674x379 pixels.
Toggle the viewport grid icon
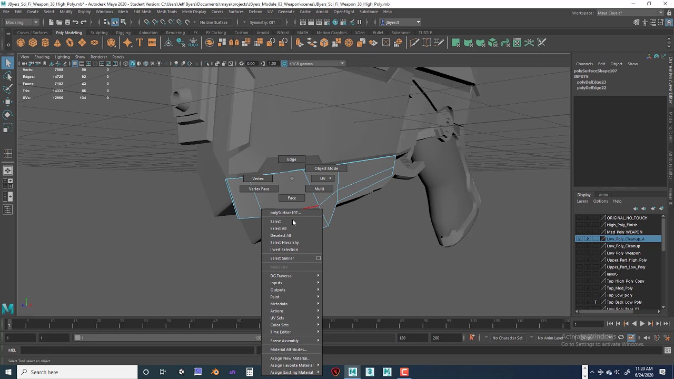click(75, 64)
